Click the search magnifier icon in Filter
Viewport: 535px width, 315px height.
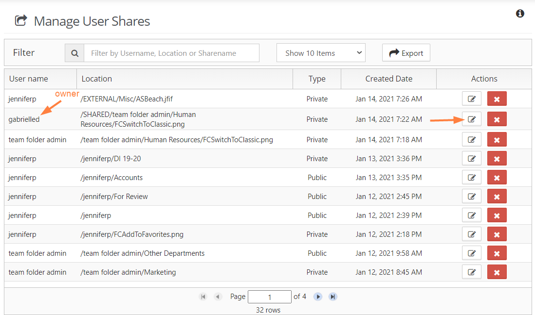[74, 53]
